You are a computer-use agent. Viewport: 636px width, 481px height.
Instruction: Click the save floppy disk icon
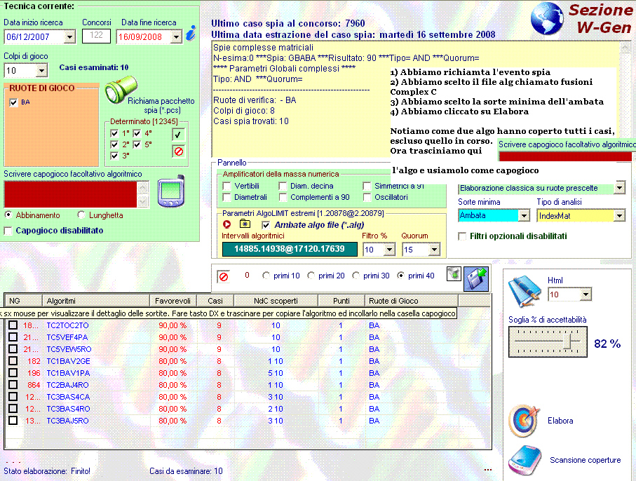pyautogui.click(x=474, y=277)
